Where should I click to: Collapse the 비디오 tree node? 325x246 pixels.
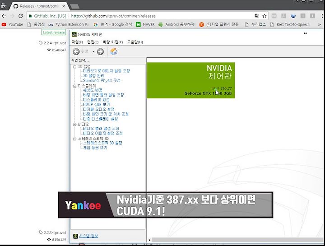click(x=74, y=124)
